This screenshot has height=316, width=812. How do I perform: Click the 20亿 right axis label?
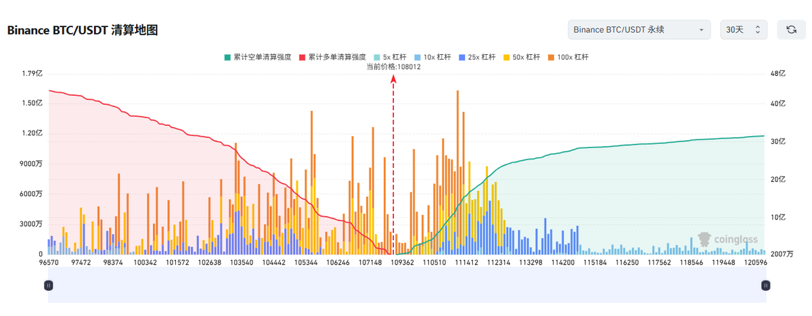[x=778, y=179]
